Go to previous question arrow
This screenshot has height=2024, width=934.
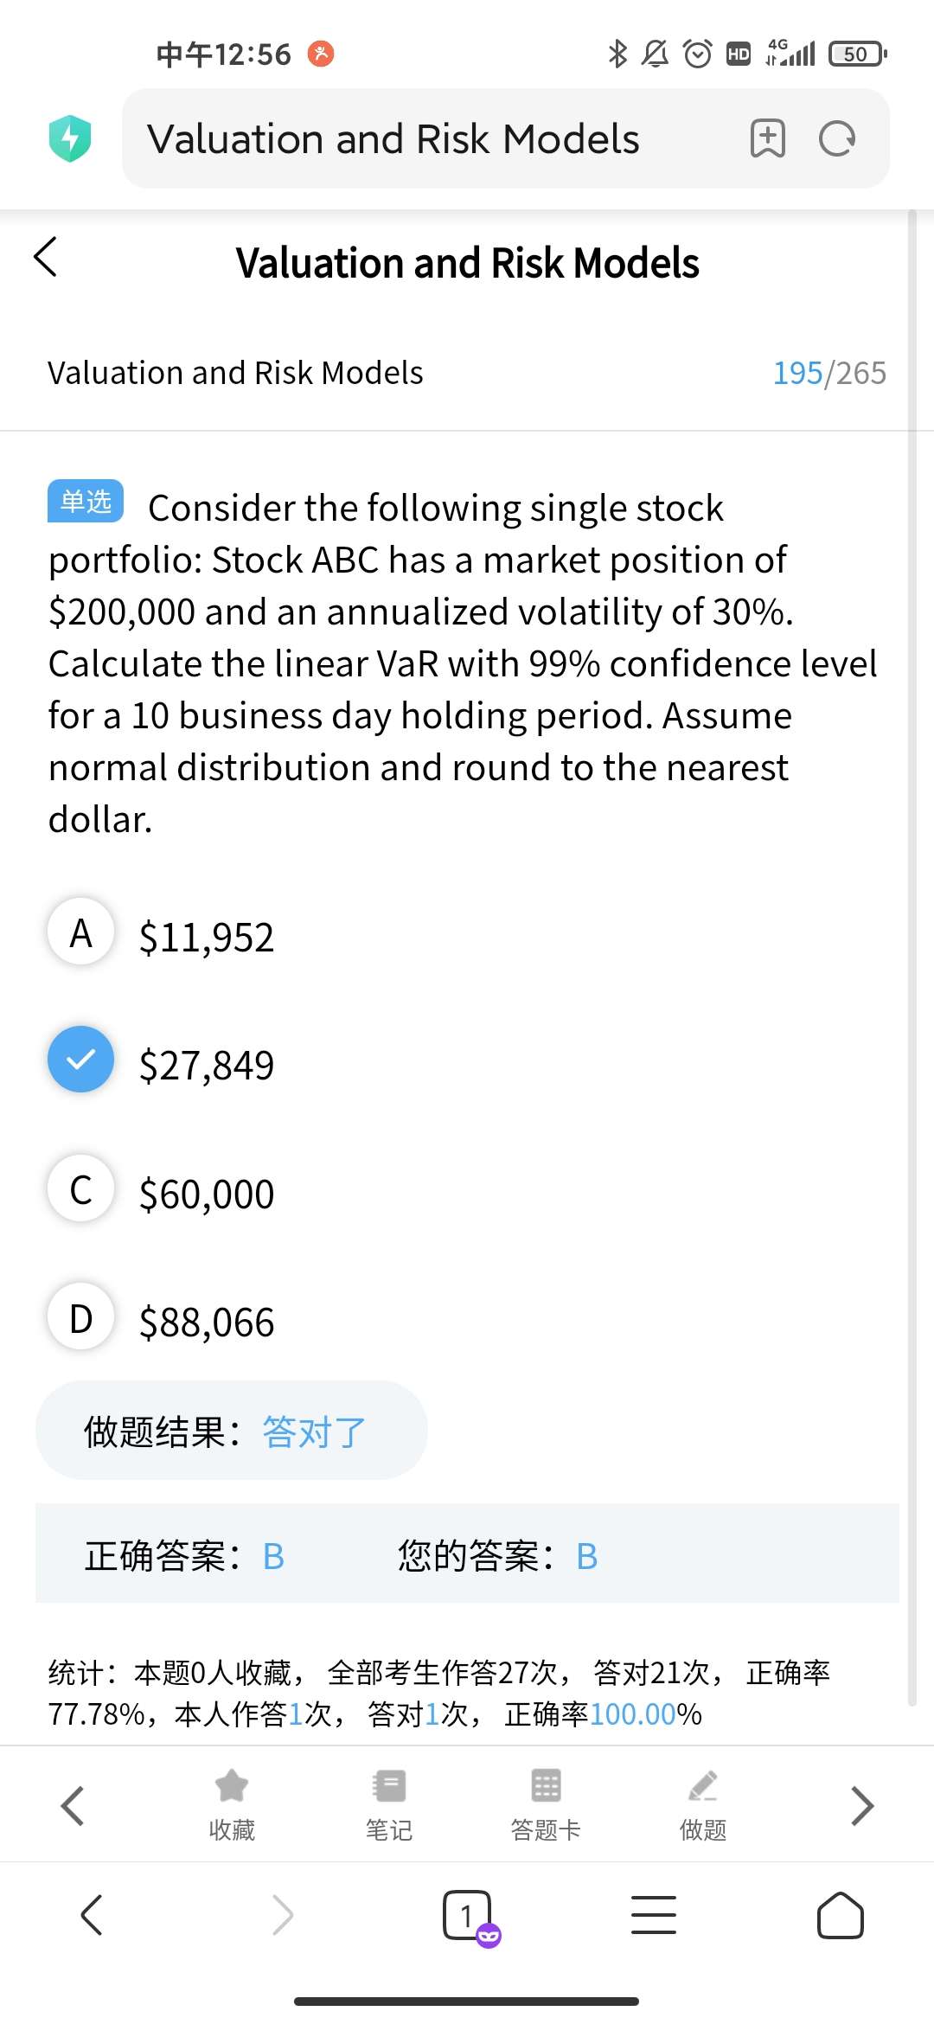pos(73,1805)
